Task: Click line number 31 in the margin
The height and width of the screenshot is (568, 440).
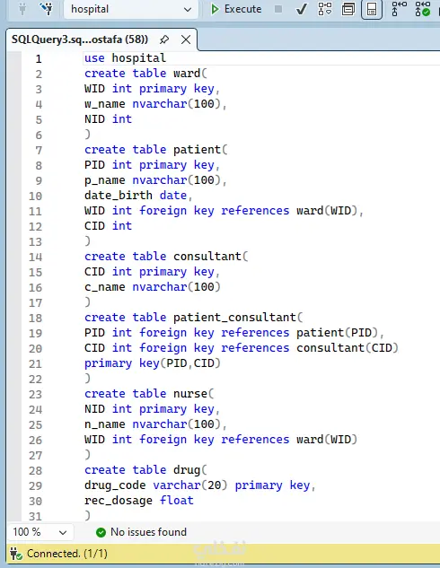Action: pyautogui.click(x=36, y=516)
